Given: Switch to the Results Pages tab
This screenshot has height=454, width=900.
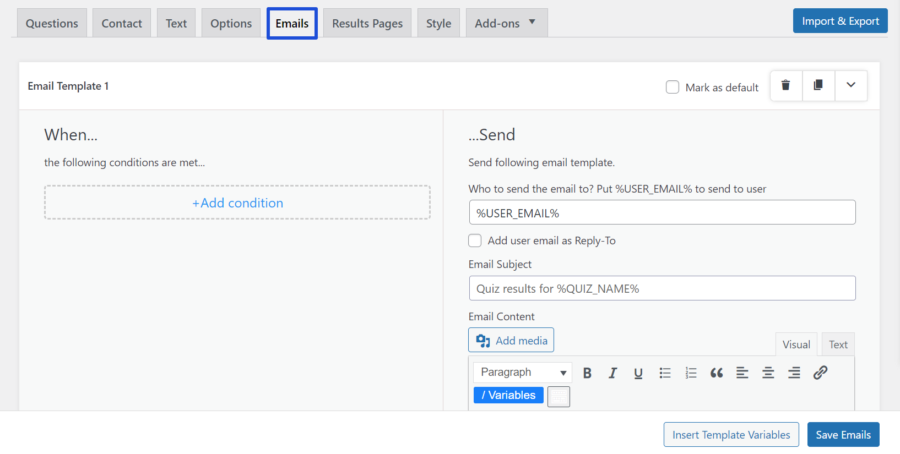Looking at the screenshot, I should click(x=367, y=23).
